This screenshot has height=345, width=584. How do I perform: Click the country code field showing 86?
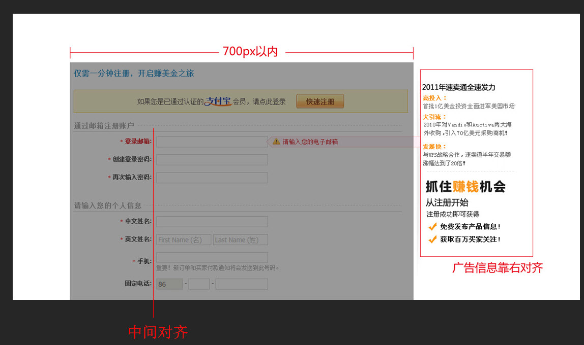tap(169, 284)
